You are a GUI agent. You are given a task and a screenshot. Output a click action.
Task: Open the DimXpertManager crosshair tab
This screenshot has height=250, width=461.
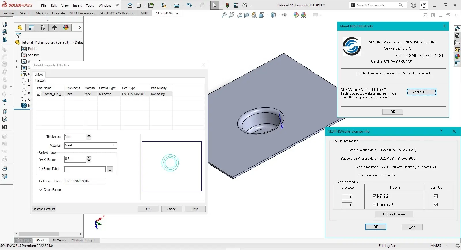pos(54,28)
